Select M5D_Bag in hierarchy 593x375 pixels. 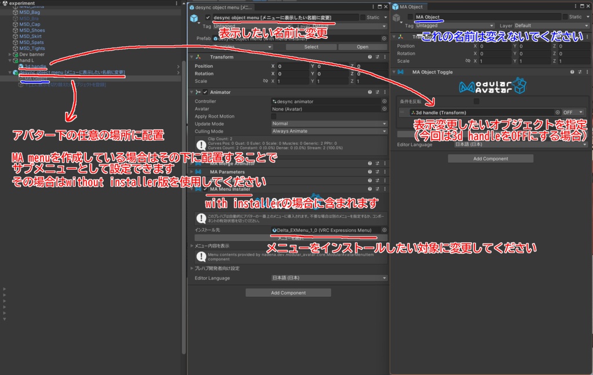pyautogui.click(x=30, y=12)
